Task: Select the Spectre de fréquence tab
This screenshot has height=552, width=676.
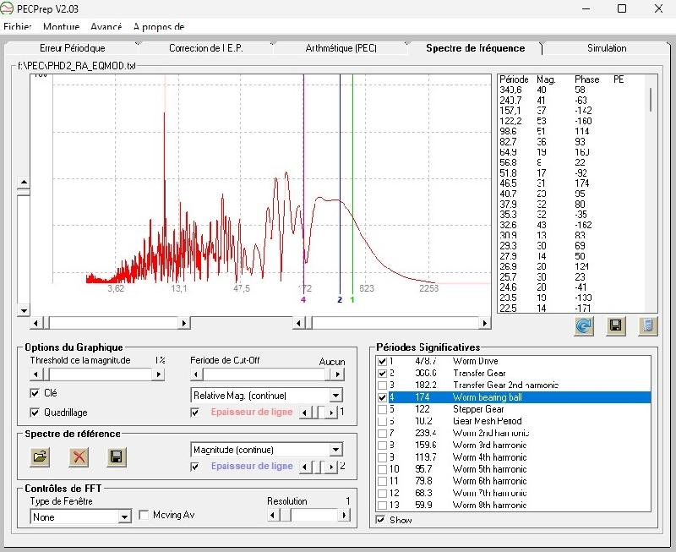Action: (475, 48)
